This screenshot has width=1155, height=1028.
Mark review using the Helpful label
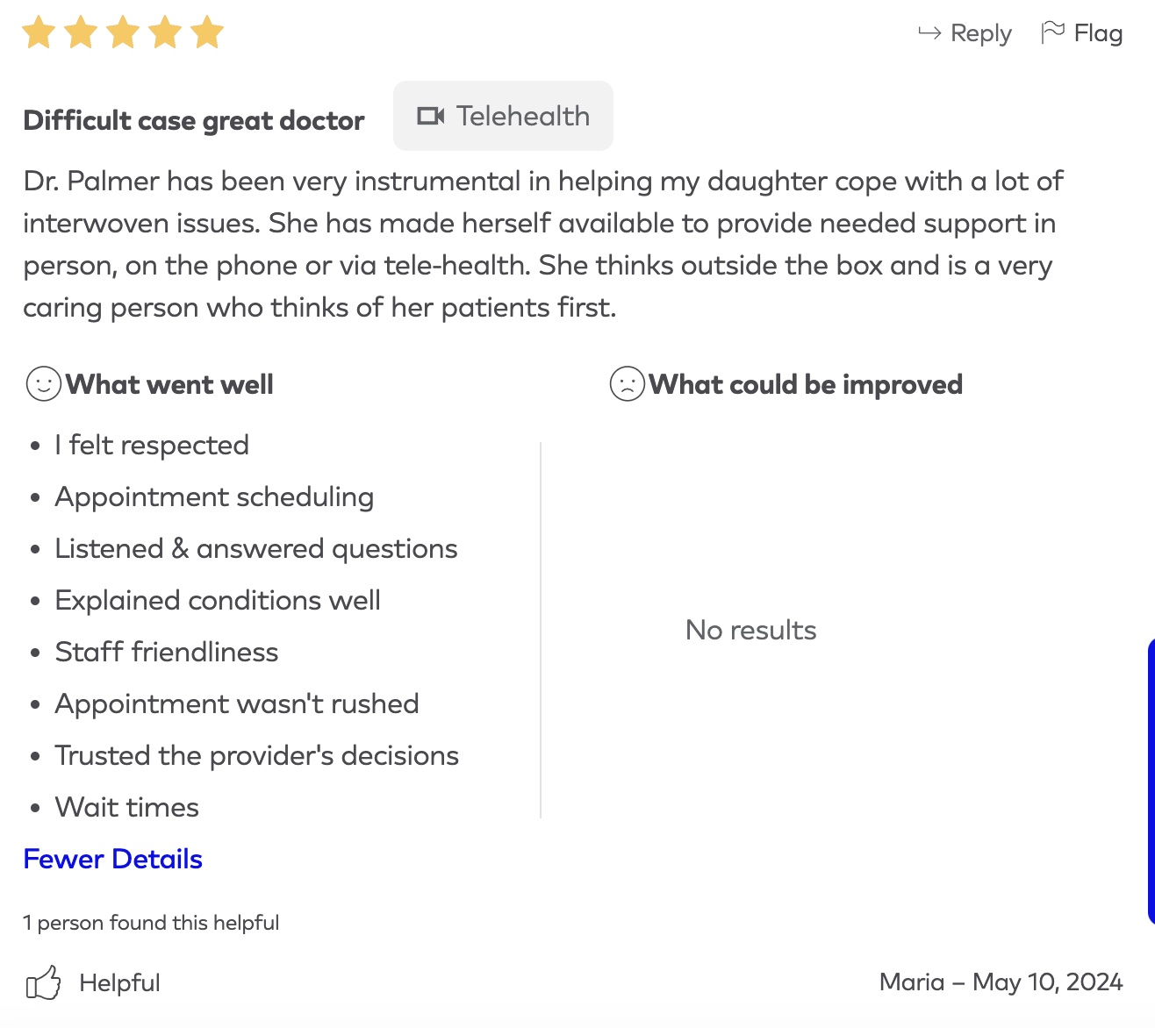(x=119, y=982)
